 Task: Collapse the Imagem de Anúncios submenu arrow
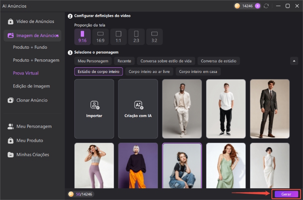pos(57,35)
